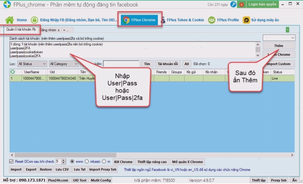Viewport: 303px width, 184px height.
Task: Click the Tài khoản lỗi button
Action: coord(168,64)
